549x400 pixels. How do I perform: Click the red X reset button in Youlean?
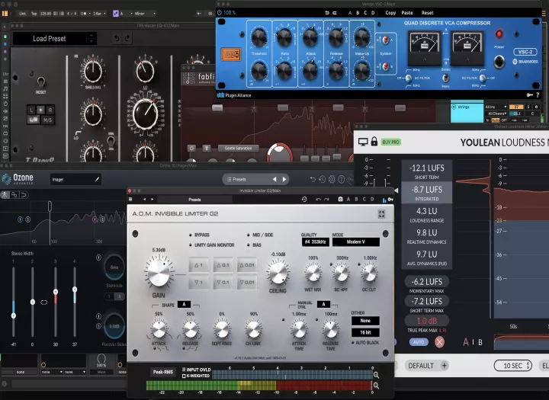tap(439, 342)
